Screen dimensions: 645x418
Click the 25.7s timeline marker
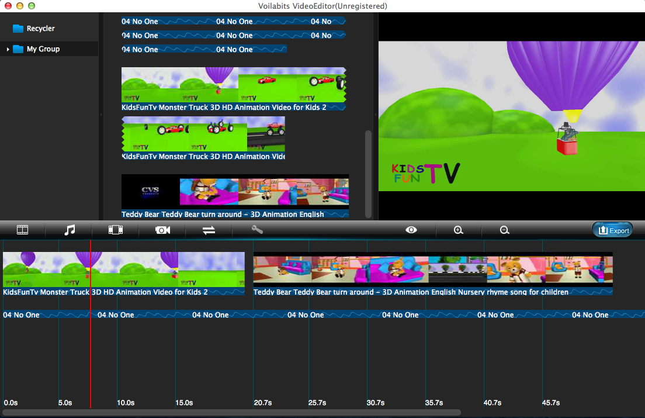point(317,403)
